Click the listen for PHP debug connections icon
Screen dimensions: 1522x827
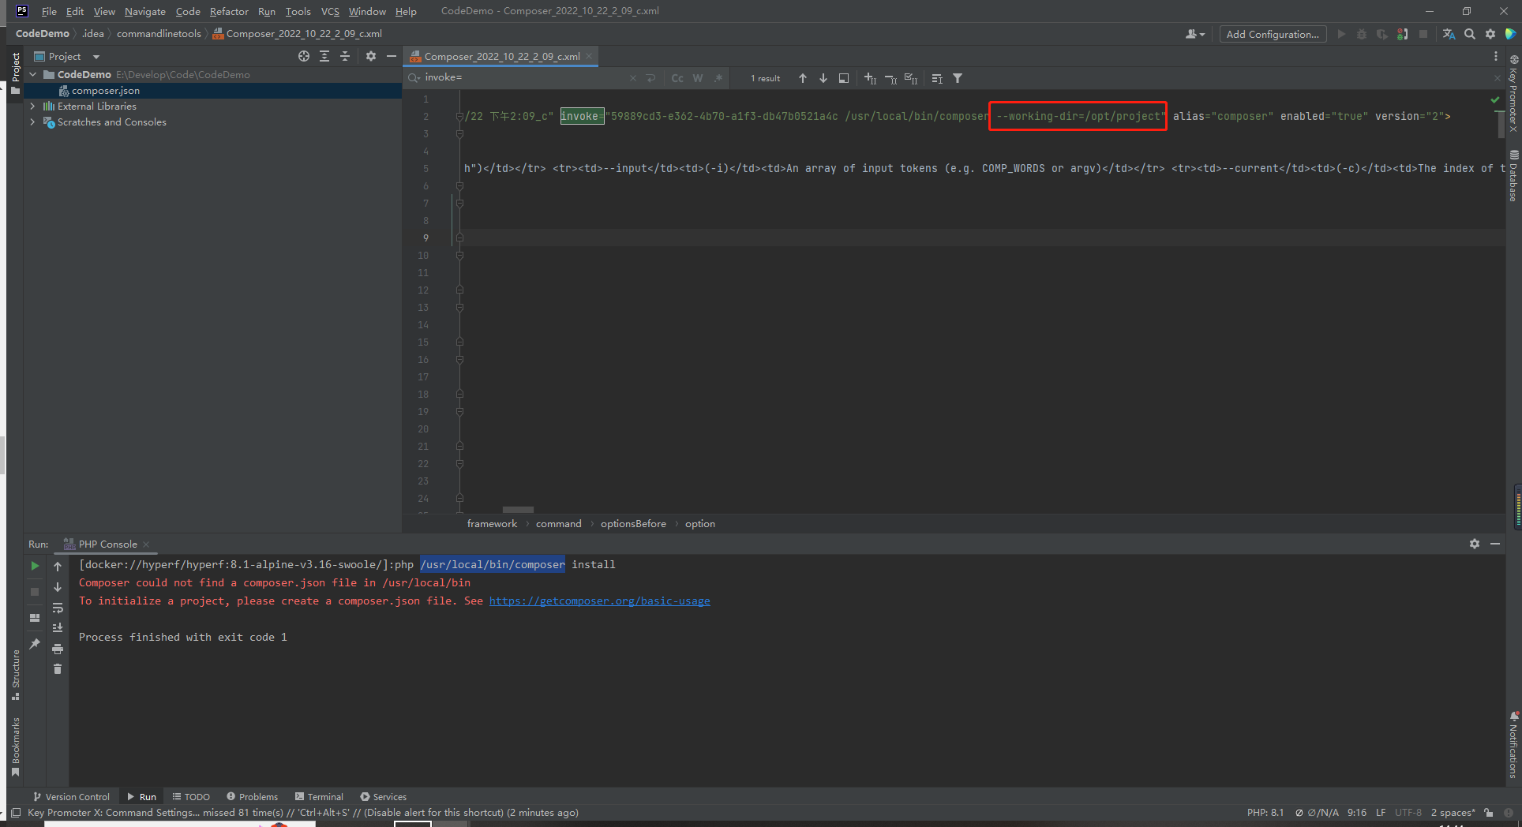(x=1402, y=34)
